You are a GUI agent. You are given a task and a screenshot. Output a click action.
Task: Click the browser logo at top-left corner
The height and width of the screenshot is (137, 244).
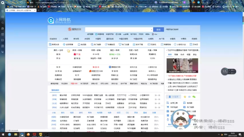[x=2, y=3]
